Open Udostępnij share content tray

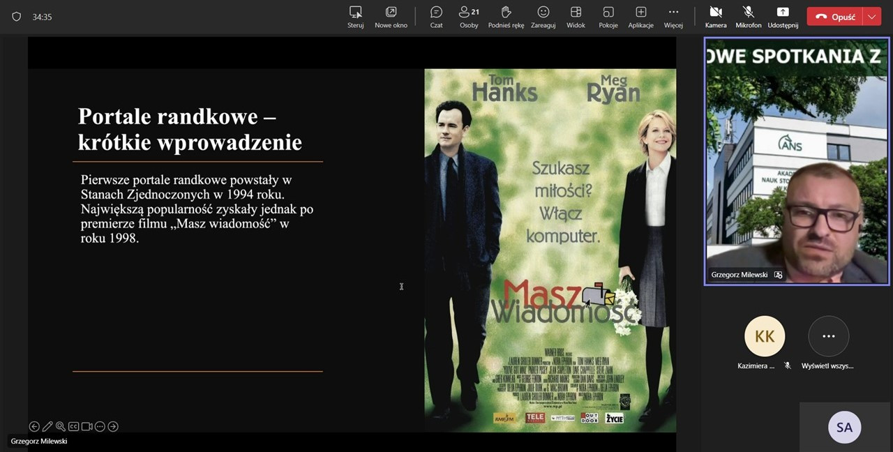pyautogui.click(x=783, y=17)
